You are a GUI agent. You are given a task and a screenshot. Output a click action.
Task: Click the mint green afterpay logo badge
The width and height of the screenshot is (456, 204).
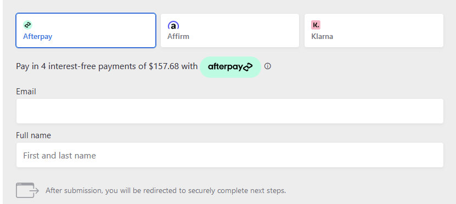pos(230,67)
